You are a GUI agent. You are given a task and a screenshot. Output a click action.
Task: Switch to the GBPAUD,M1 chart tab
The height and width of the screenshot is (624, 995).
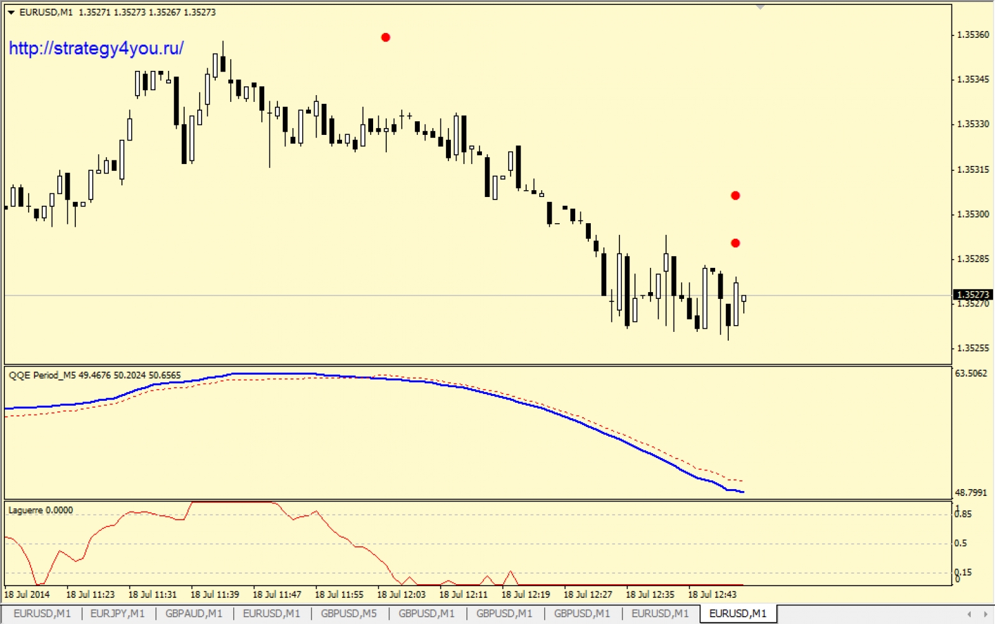(x=193, y=613)
